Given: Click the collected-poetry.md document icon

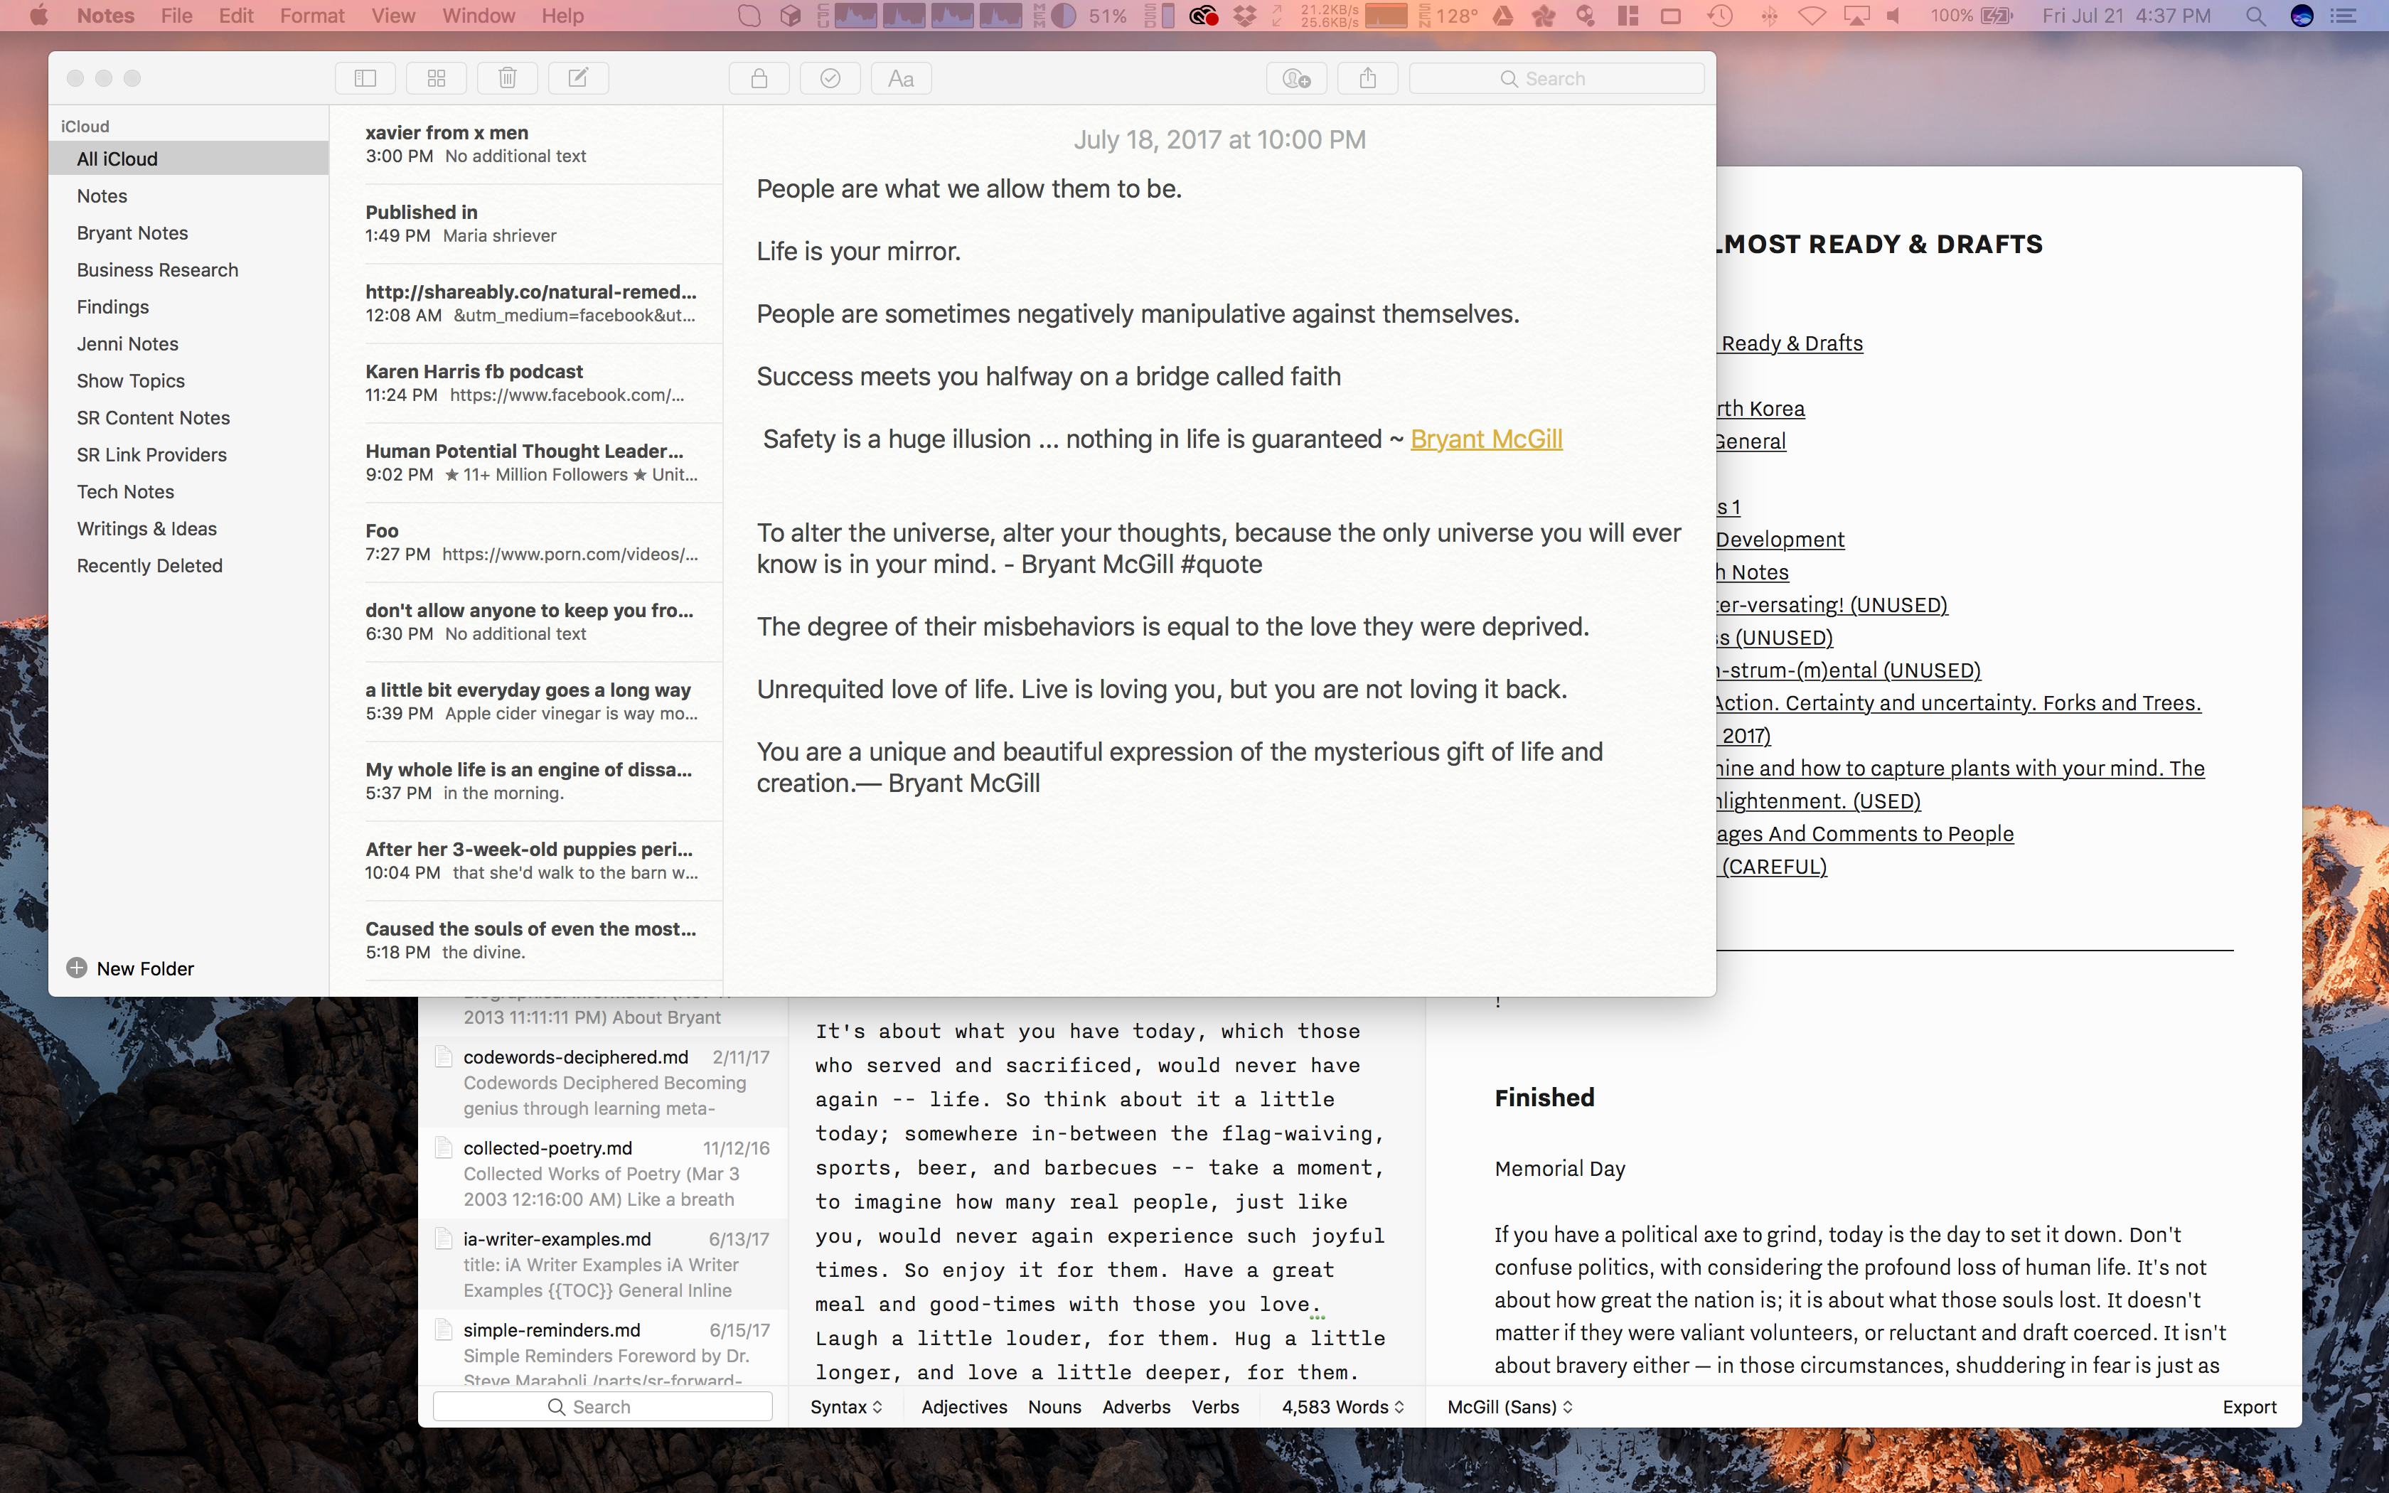Looking at the screenshot, I should [444, 1148].
